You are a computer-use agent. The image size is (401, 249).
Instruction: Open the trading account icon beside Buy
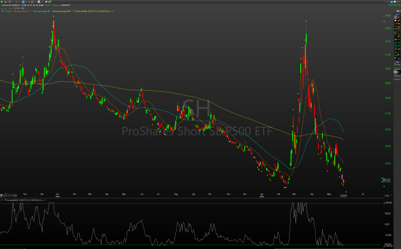pos(2,195)
